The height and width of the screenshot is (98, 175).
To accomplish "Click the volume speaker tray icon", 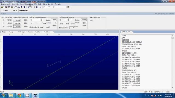I will click(161, 96).
